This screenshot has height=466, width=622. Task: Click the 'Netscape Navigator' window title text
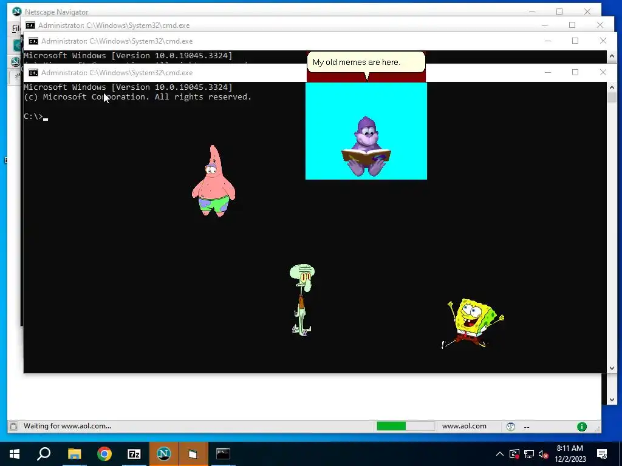[x=56, y=12]
